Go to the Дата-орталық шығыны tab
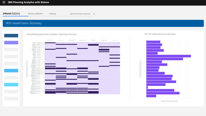Screen dimensions: 206x116 point(80,14)
